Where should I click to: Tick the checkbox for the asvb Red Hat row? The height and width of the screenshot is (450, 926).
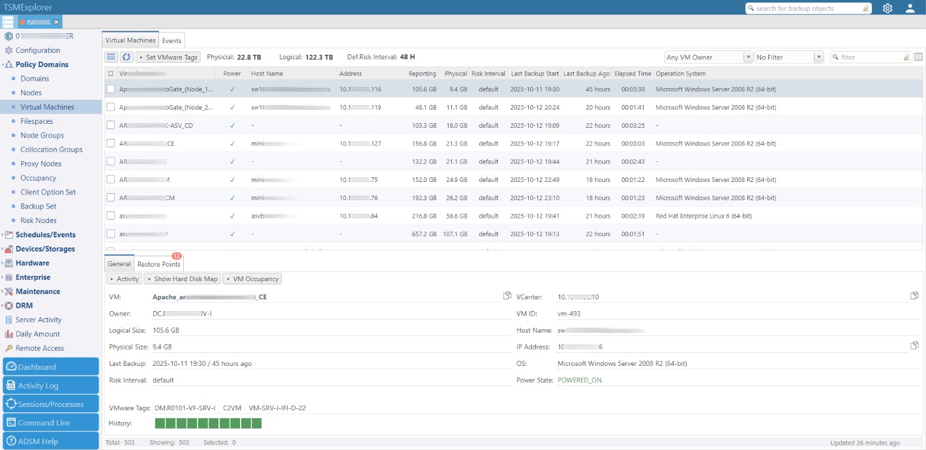(x=111, y=216)
